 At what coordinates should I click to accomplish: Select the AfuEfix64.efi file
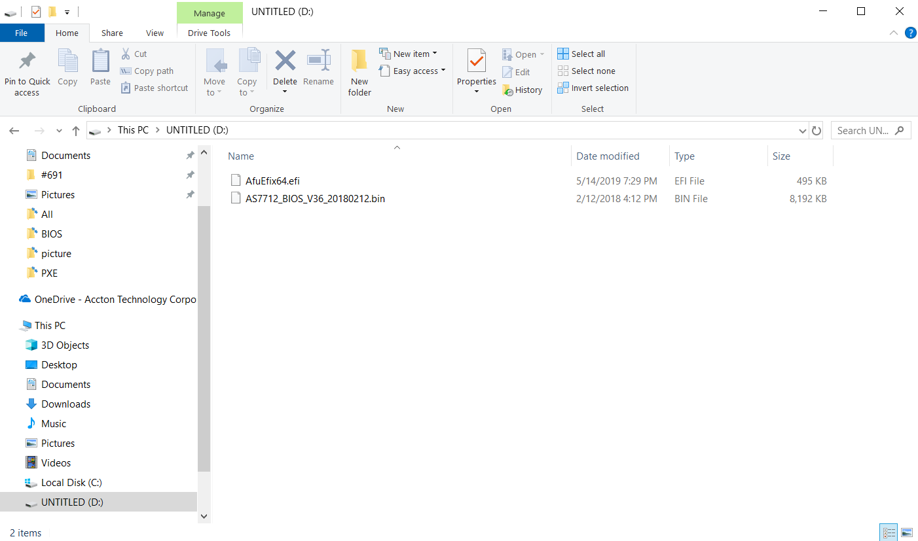click(x=272, y=181)
